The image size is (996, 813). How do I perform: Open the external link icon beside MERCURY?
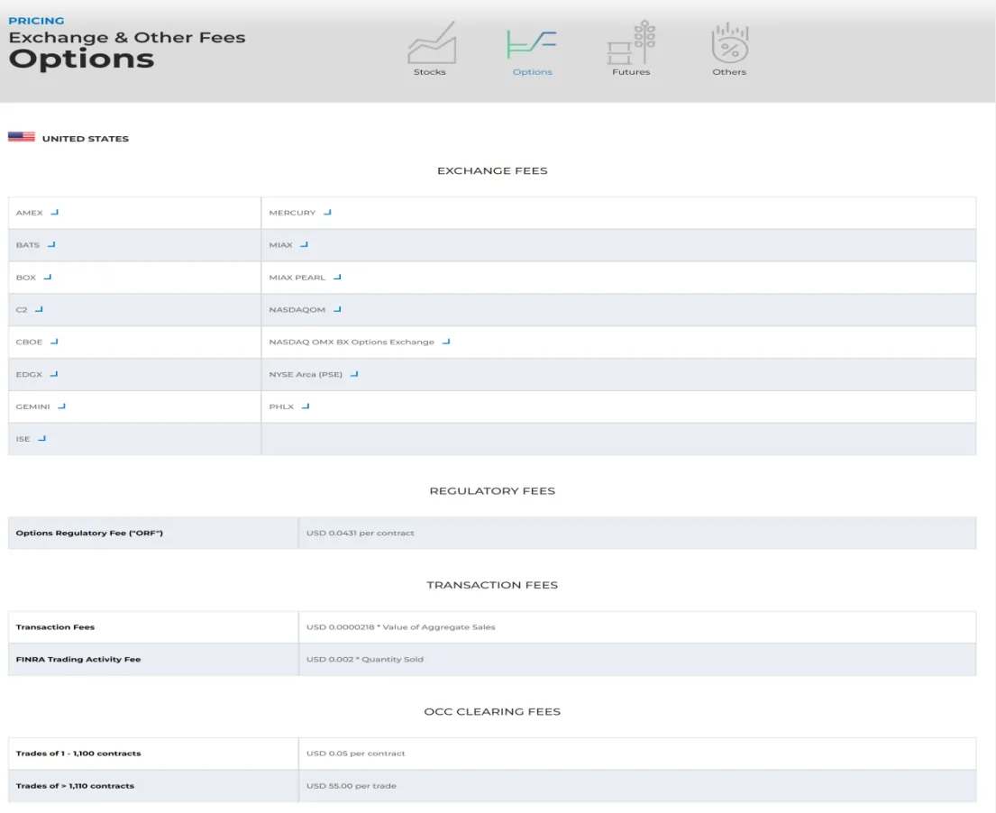328,212
